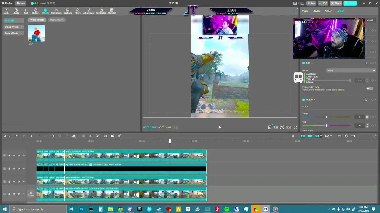Image resolution: width=380 pixels, height=213 pixels.
Task: Open the Text panel tab
Action: point(26,11)
